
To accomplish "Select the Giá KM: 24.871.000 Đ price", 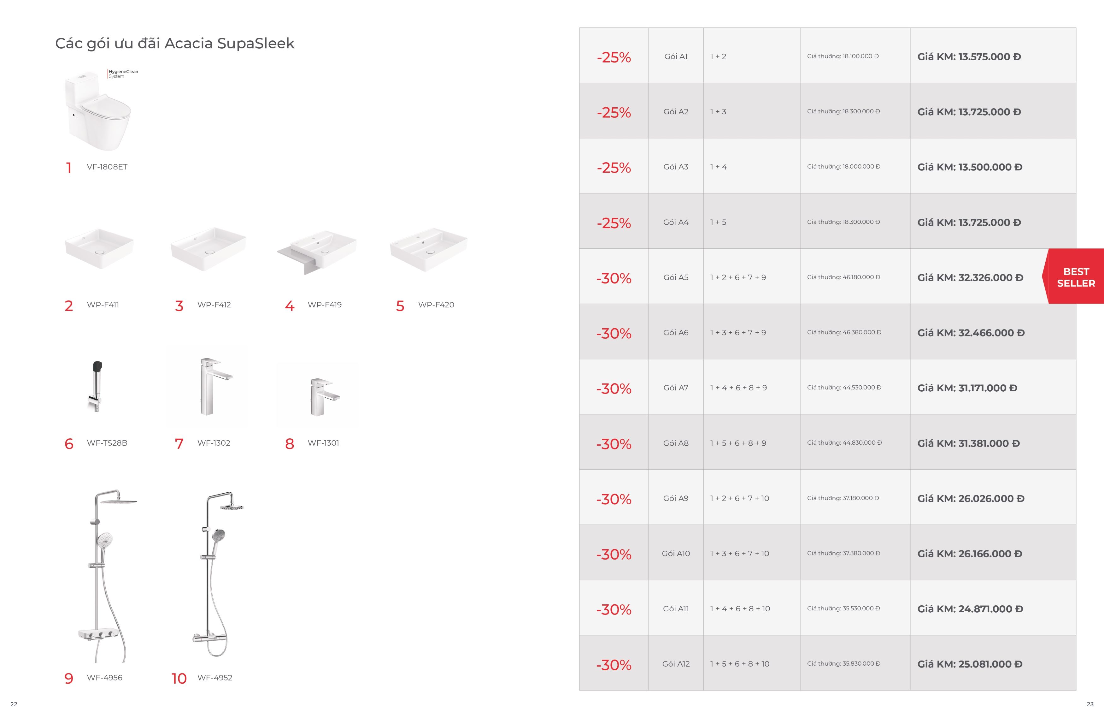I will tap(970, 609).
